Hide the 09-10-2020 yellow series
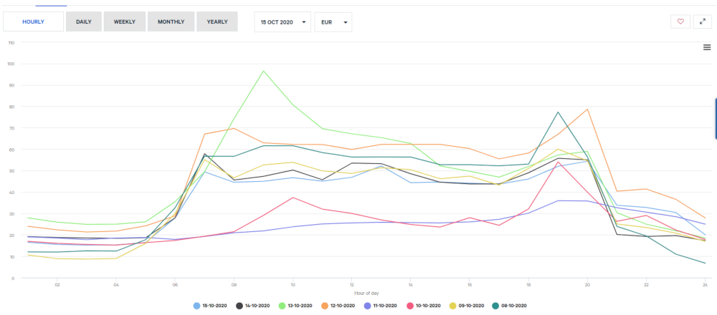The width and height of the screenshot is (717, 315). (465, 306)
